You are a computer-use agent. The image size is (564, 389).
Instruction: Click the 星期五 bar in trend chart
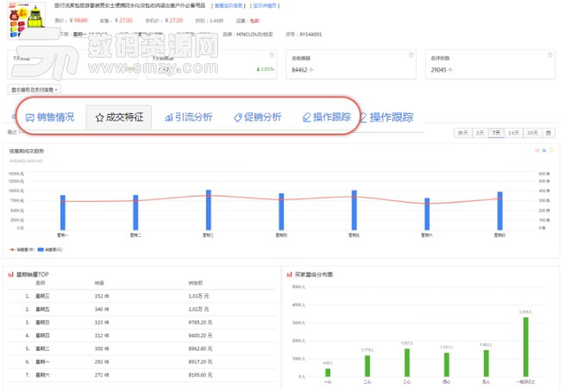coord(354,210)
